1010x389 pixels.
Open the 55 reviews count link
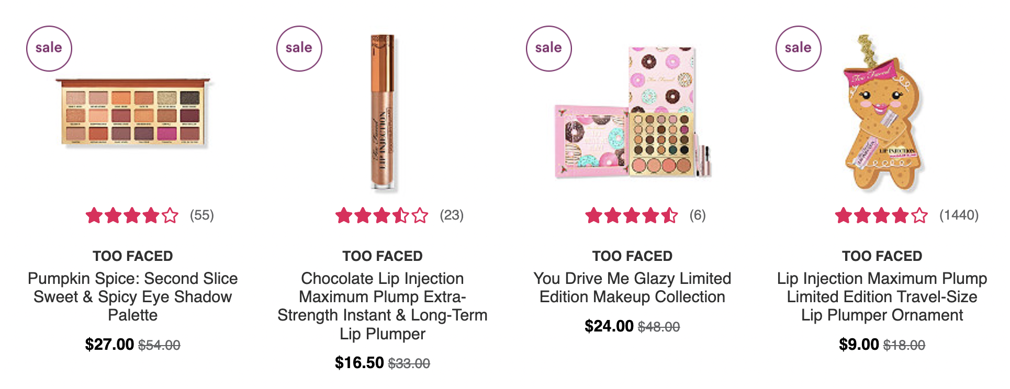202,215
